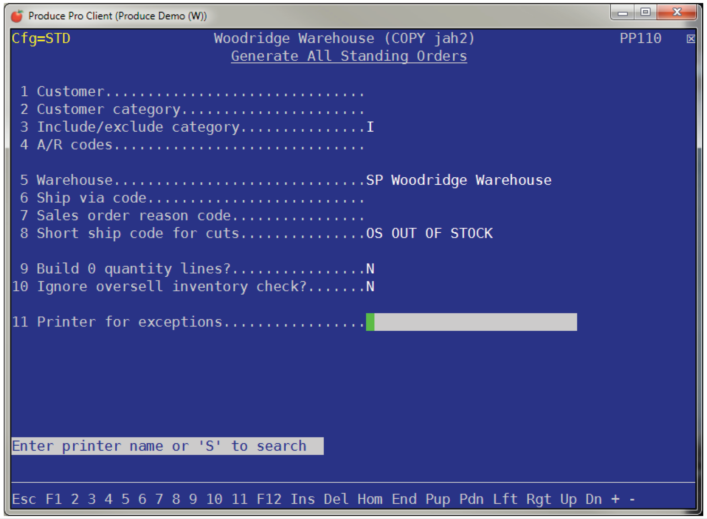Click End in the bottom key bar
Viewport: 707px width, 519px height.
404,499
